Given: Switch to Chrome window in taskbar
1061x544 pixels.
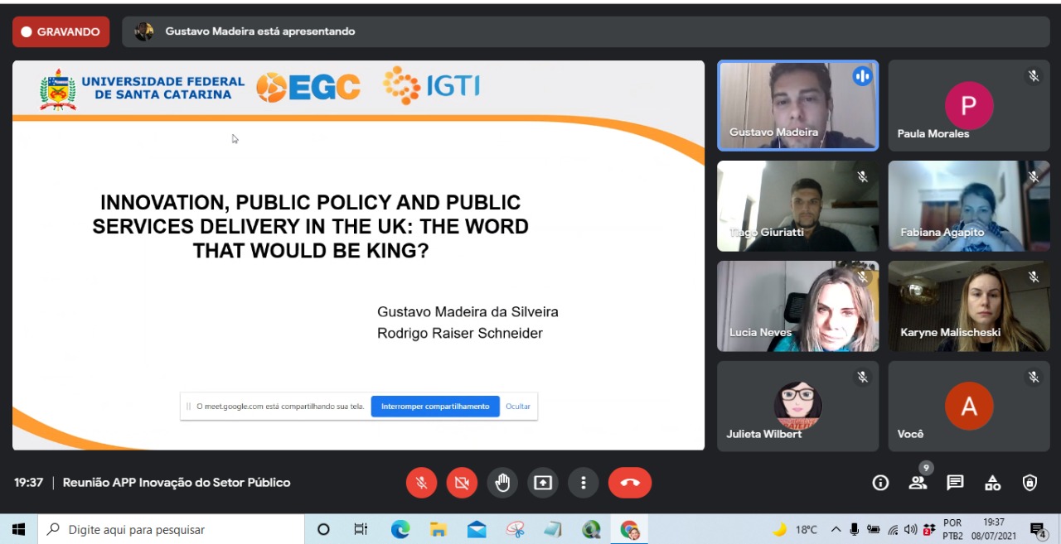Looking at the screenshot, I should (630, 530).
